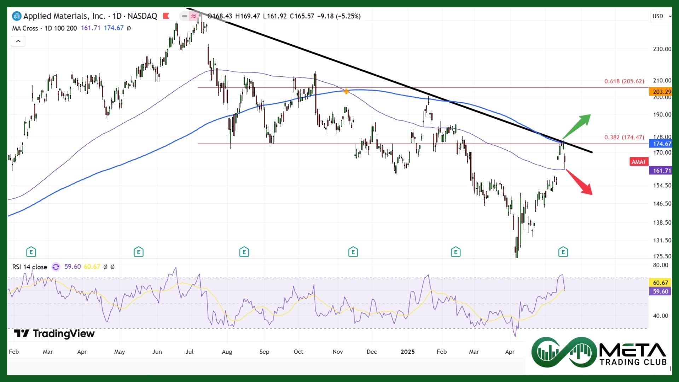The image size is (679, 382).
Task: Click the change value −9.18 (−5.25%)
Action: (339, 16)
